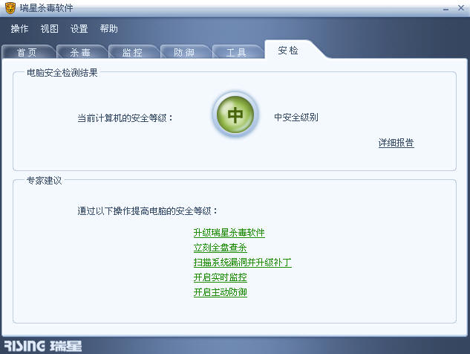Select the 安检 tab
This screenshot has width=470, height=354.
[288, 50]
